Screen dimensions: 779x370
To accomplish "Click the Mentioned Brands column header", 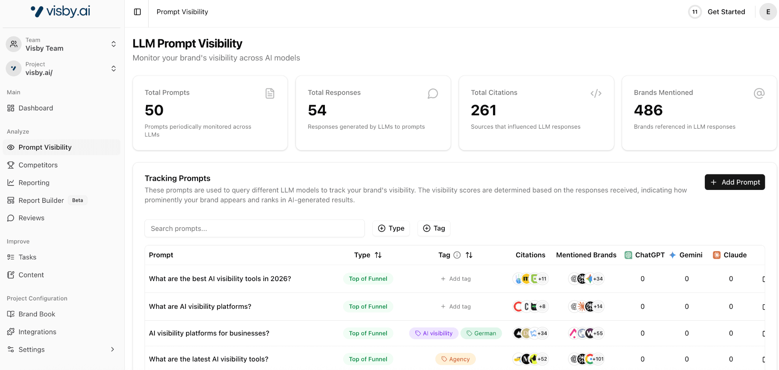I will 586,255.
